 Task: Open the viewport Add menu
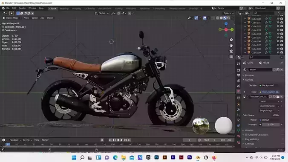[42, 18]
